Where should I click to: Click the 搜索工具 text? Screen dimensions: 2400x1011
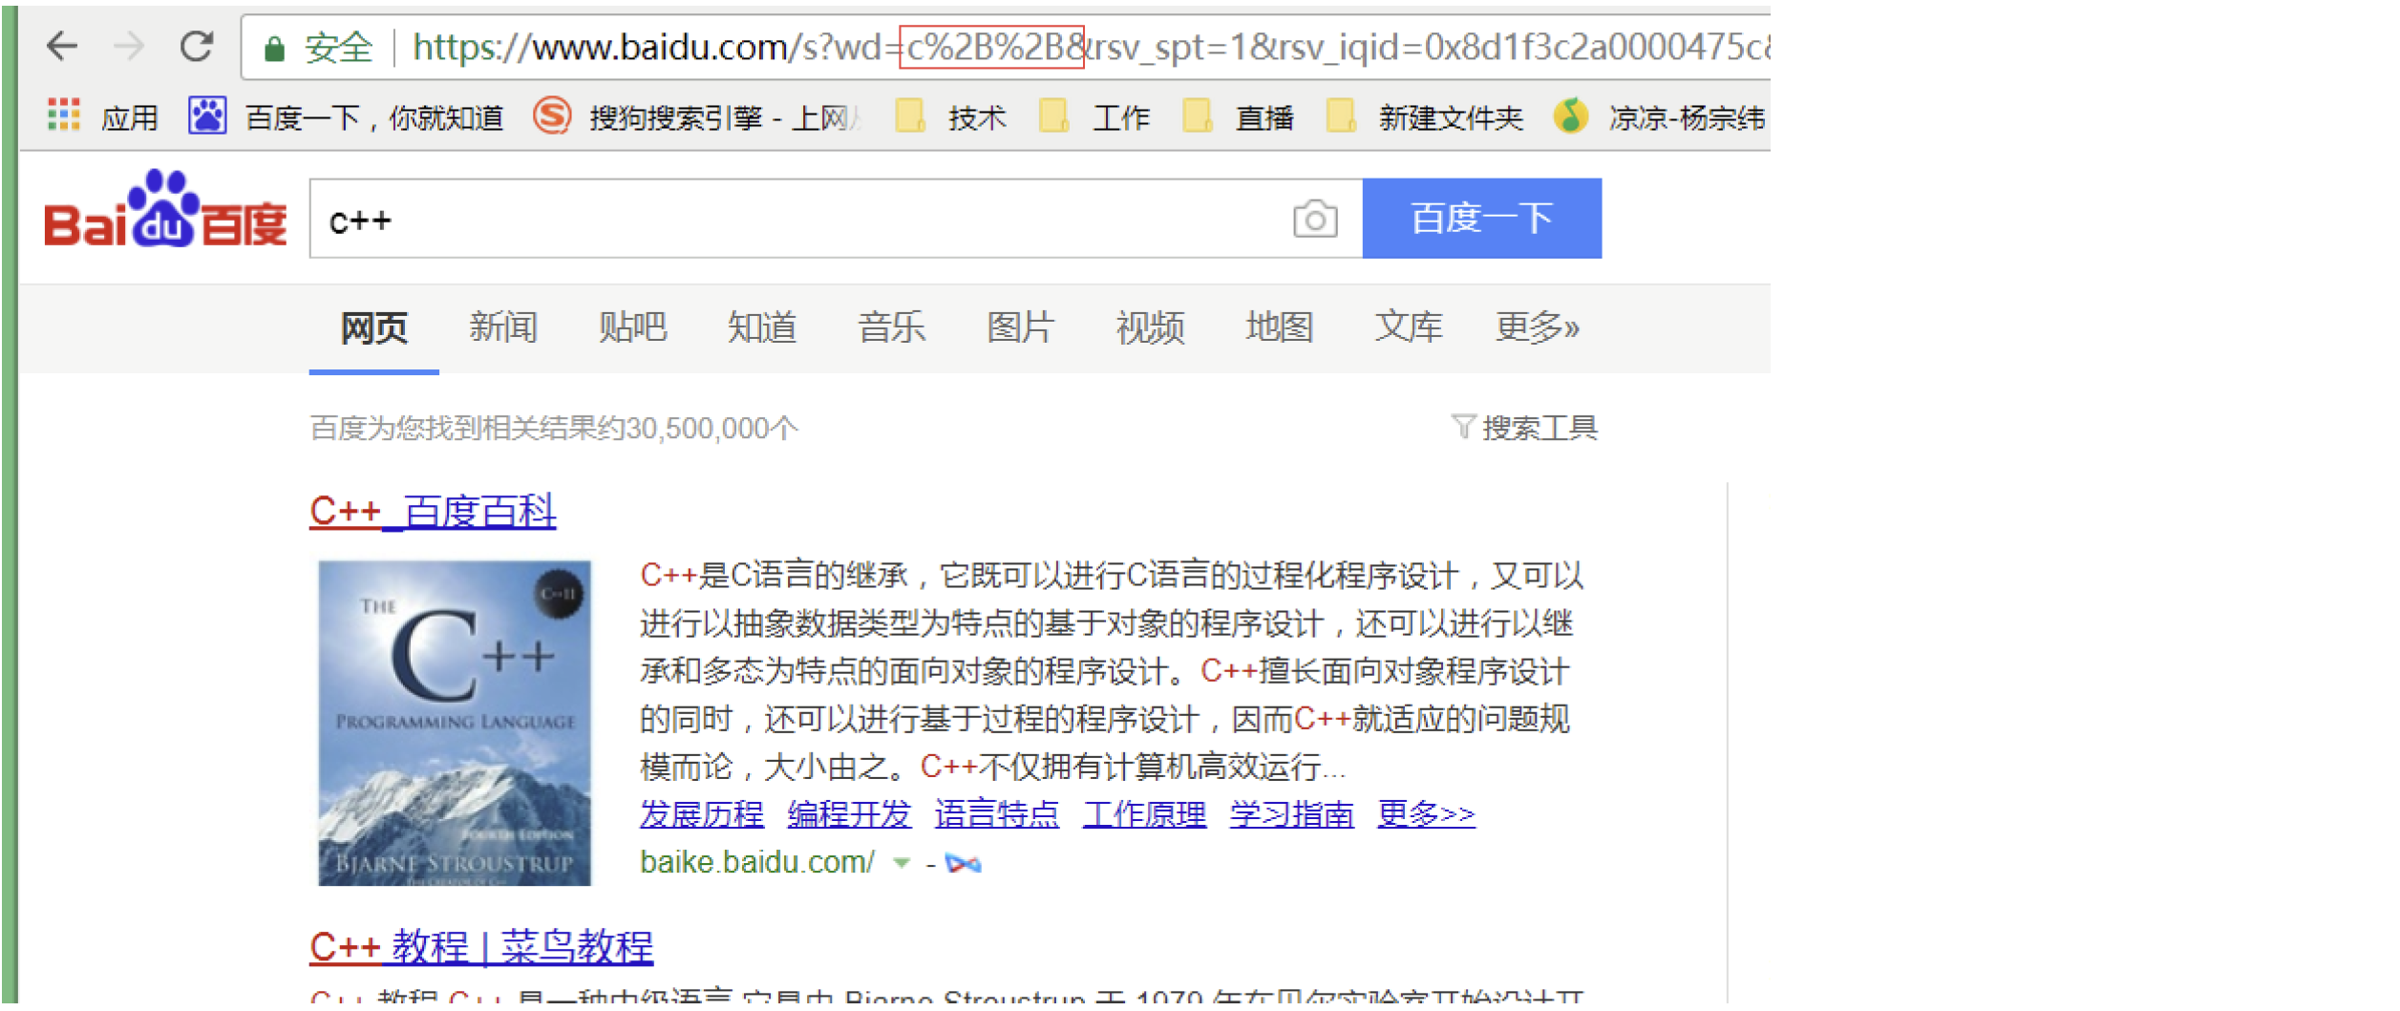[1541, 429]
